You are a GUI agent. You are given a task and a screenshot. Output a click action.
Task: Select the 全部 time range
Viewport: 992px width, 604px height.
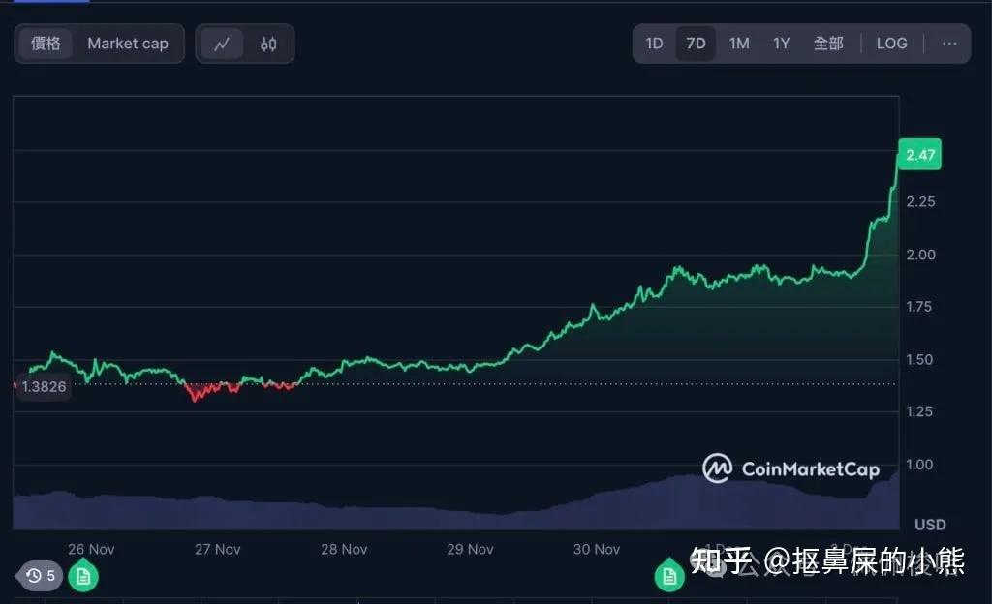tap(829, 44)
